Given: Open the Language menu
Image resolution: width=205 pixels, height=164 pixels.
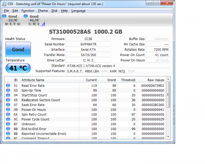Looking at the screenshot, I should click(x=78, y=11).
